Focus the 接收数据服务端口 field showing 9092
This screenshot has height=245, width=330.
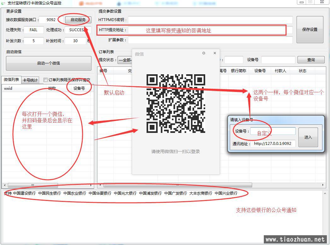pos(51,20)
